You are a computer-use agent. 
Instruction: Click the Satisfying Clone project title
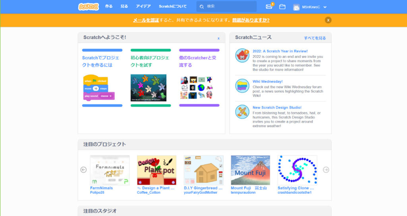tap(296, 188)
